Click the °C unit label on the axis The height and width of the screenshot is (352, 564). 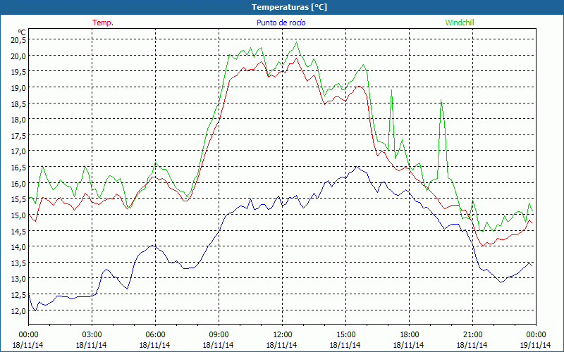22,32
